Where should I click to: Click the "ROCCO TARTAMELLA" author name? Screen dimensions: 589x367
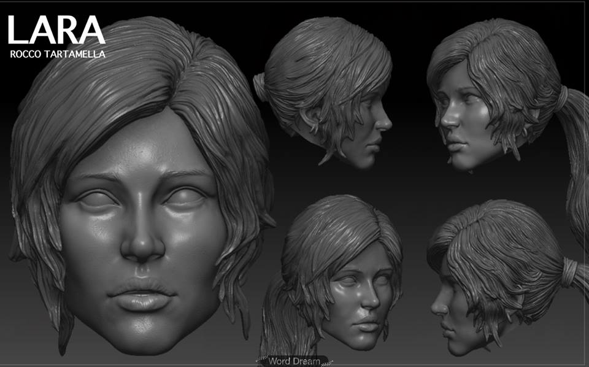click(x=58, y=54)
